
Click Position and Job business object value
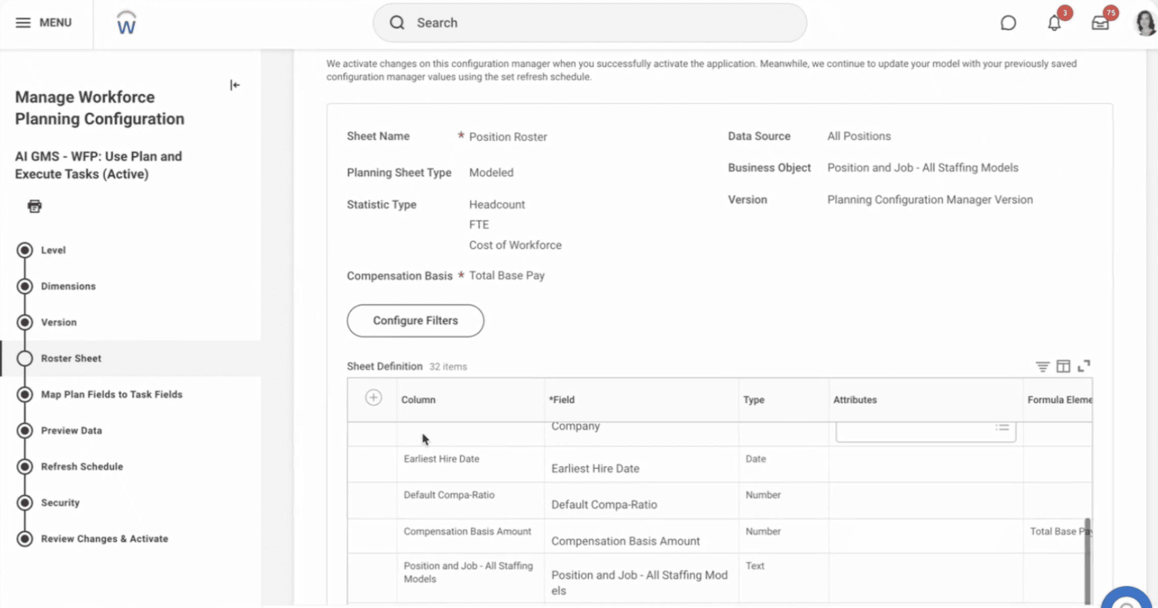coord(923,167)
